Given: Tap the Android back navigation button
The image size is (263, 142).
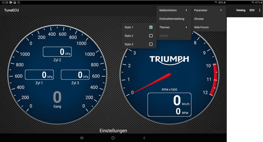Looking at the screenshot, I should (144, 138).
